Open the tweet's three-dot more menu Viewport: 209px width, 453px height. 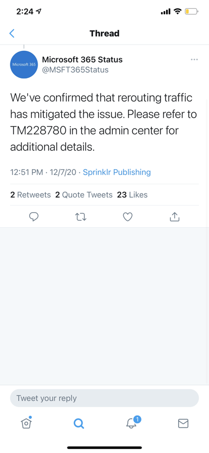click(x=194, y=60)
